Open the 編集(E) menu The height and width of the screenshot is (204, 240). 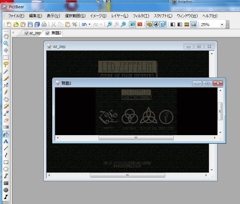click(x=36, y=16)
